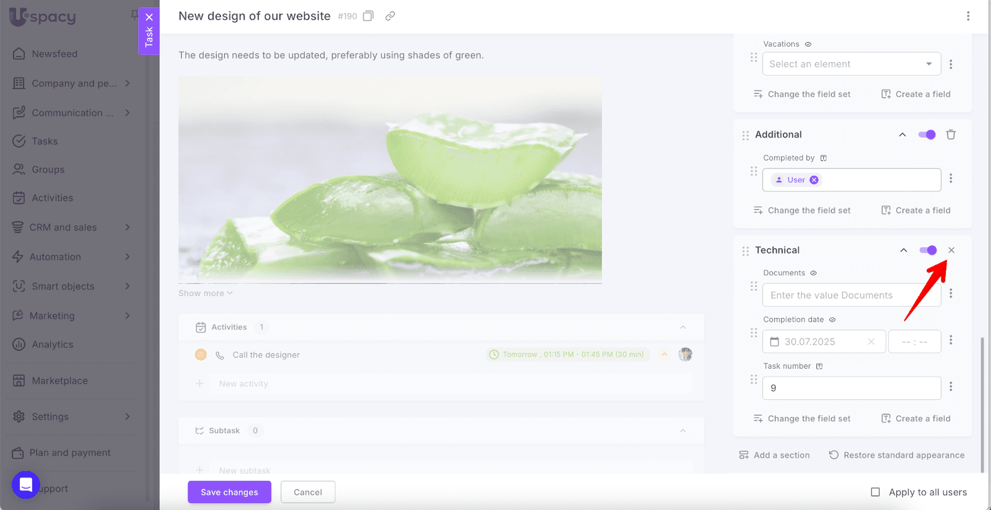Click the Documents value input field
991x510 pixels.
pos(852,295)
